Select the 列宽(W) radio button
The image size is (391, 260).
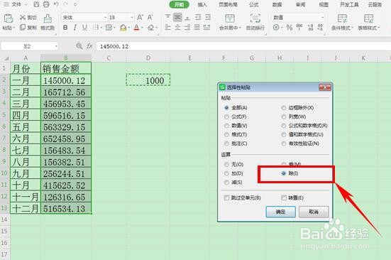(284, 117)
